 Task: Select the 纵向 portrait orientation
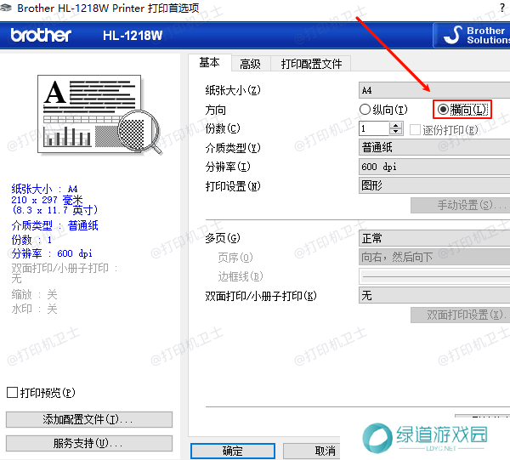[365, 110]
